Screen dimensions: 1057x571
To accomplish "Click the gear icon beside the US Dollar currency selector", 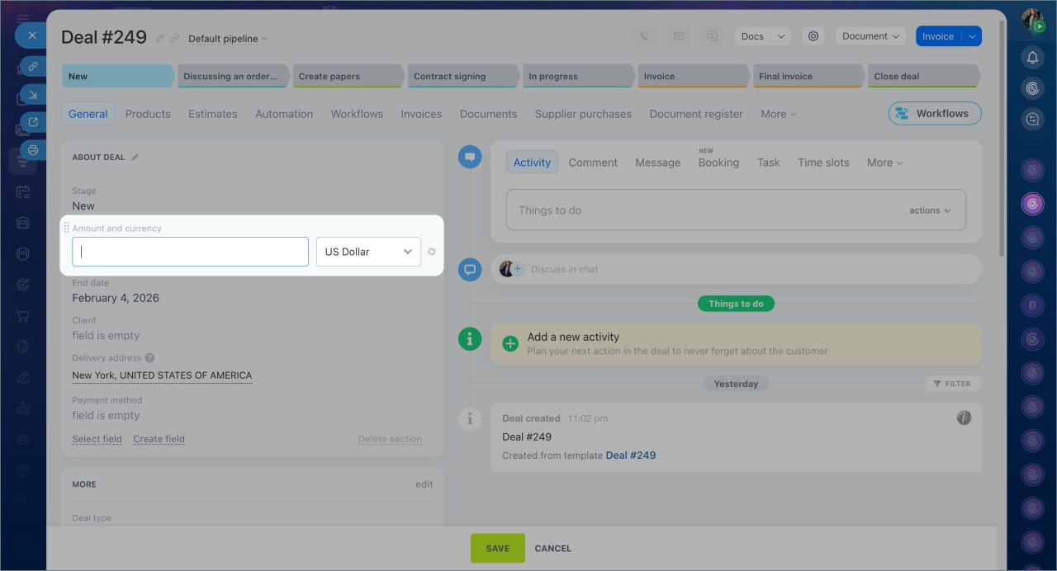I will (x=432, y=252).
